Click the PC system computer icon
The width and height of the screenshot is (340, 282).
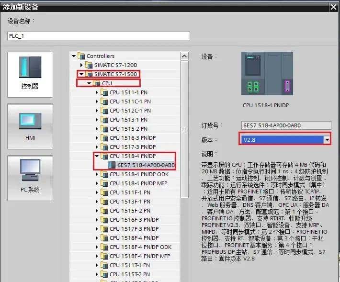(x=30, y=170)
